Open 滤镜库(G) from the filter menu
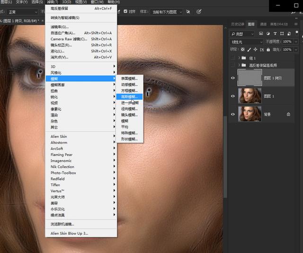The width and height of the screenshot is (303, 253). pyautogui.click(x=81, y=27)
